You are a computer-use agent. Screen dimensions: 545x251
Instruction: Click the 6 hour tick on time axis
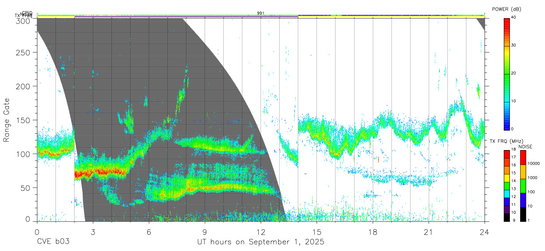(149, 232)
